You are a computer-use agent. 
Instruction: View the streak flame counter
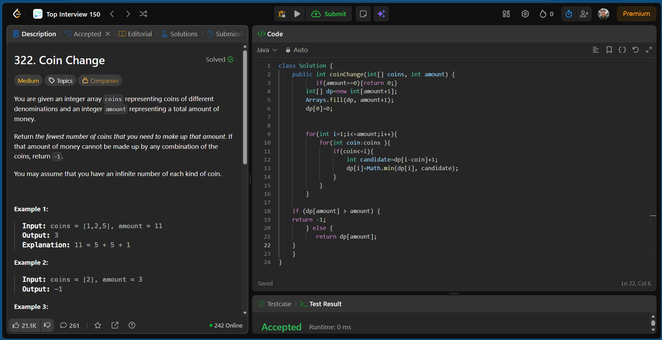tap(546, 14)
